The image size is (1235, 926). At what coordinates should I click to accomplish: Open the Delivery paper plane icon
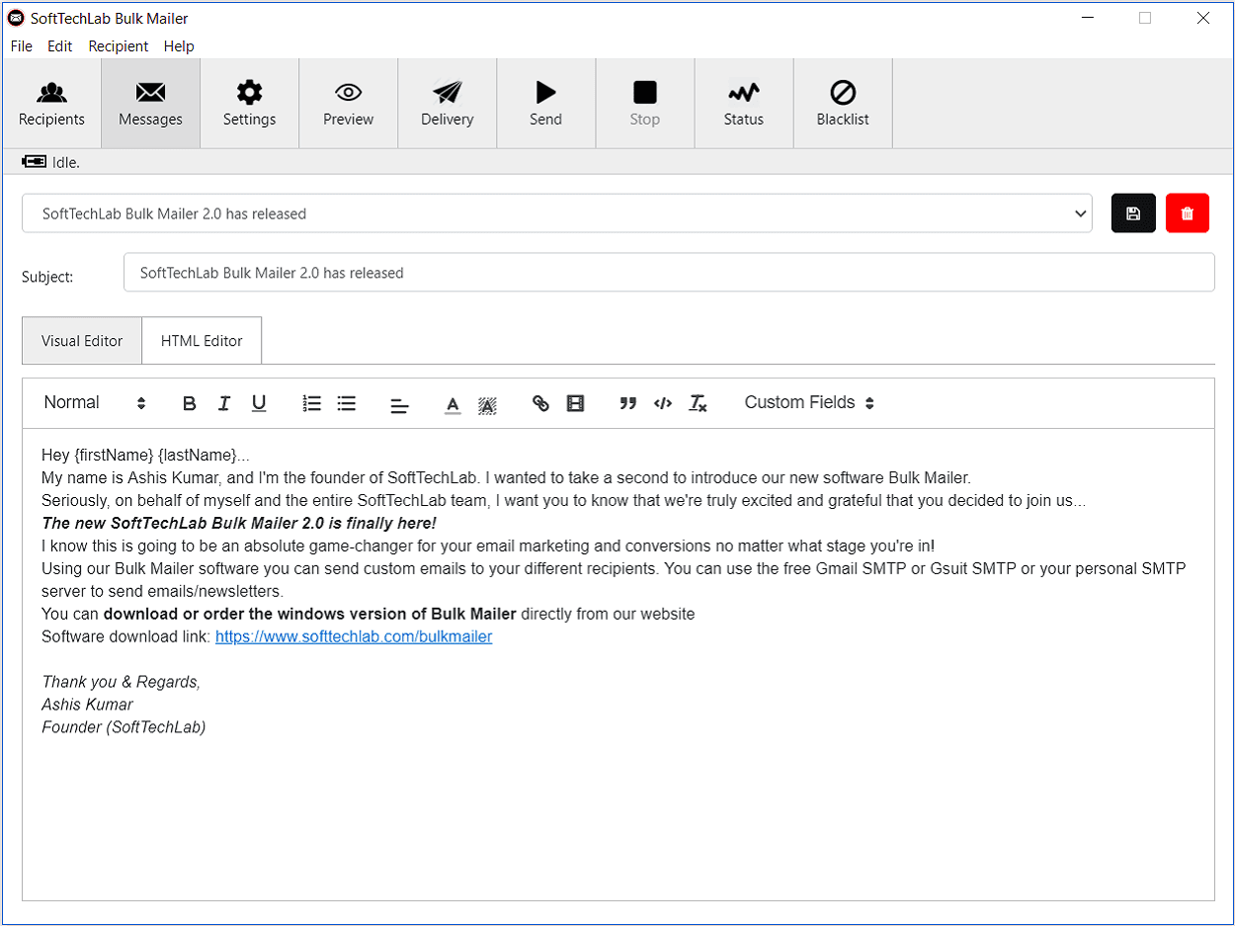[x=447, y=104]
